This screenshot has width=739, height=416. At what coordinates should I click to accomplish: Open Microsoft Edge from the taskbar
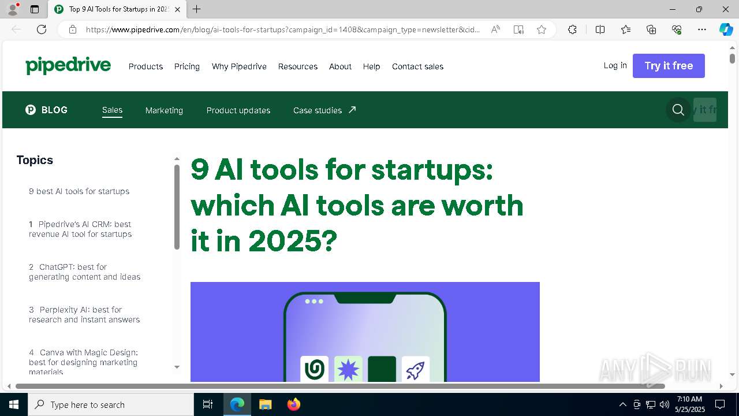tap(237, 404)
